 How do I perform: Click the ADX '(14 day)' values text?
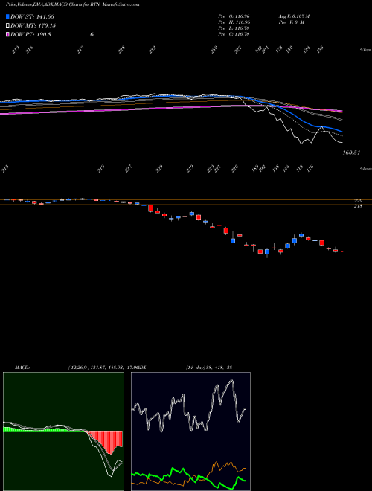209,368
